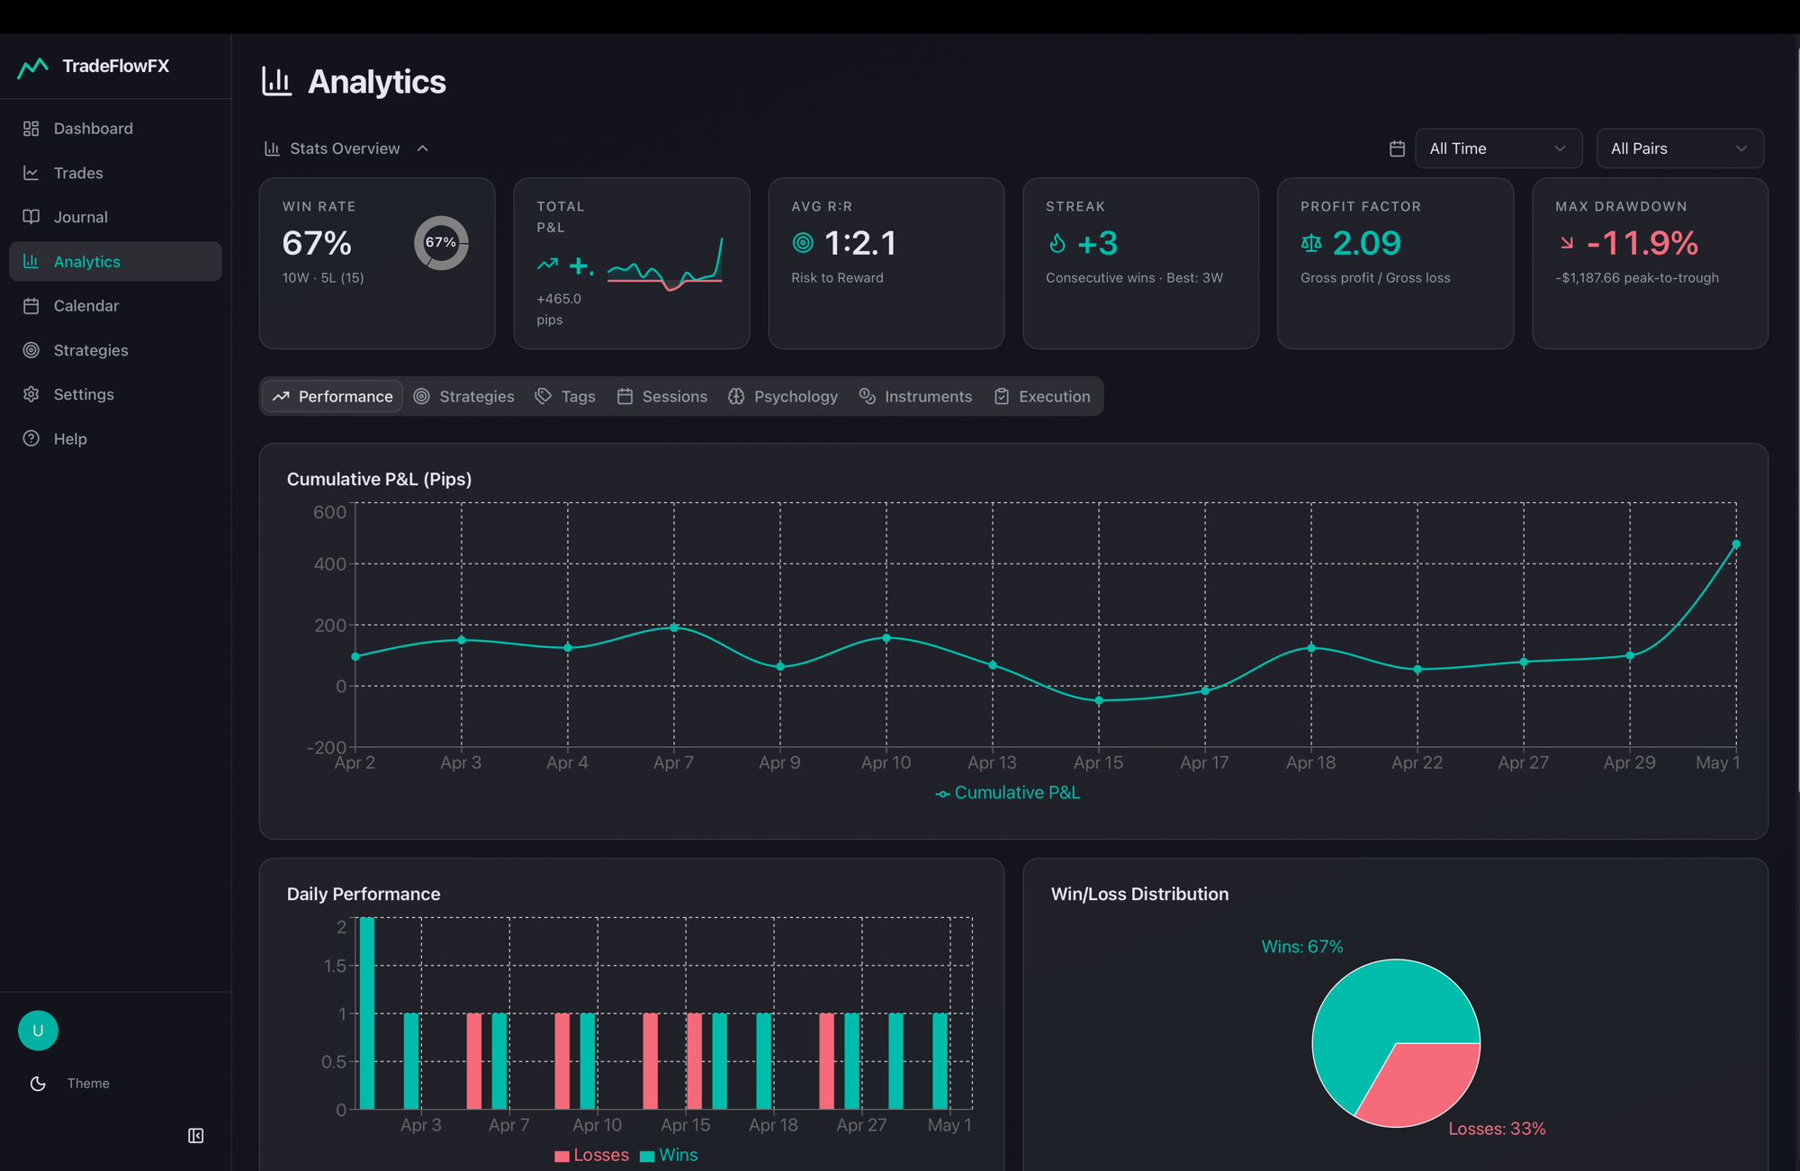
Task: Click the target icon in Avg R:R card
Action: [x=803, y=243]
